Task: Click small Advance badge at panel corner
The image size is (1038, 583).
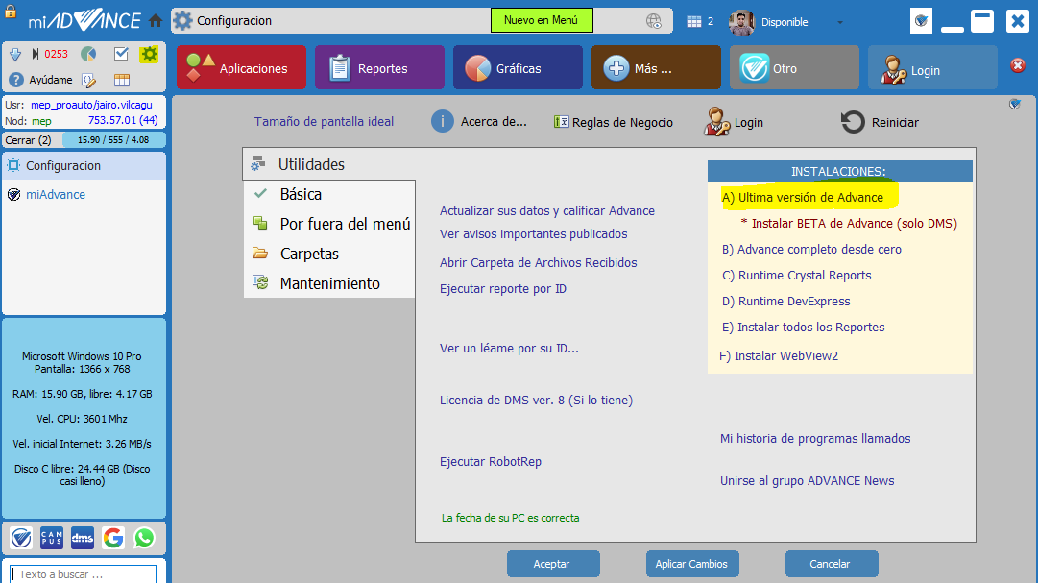Action: (x=1015, y=104)
